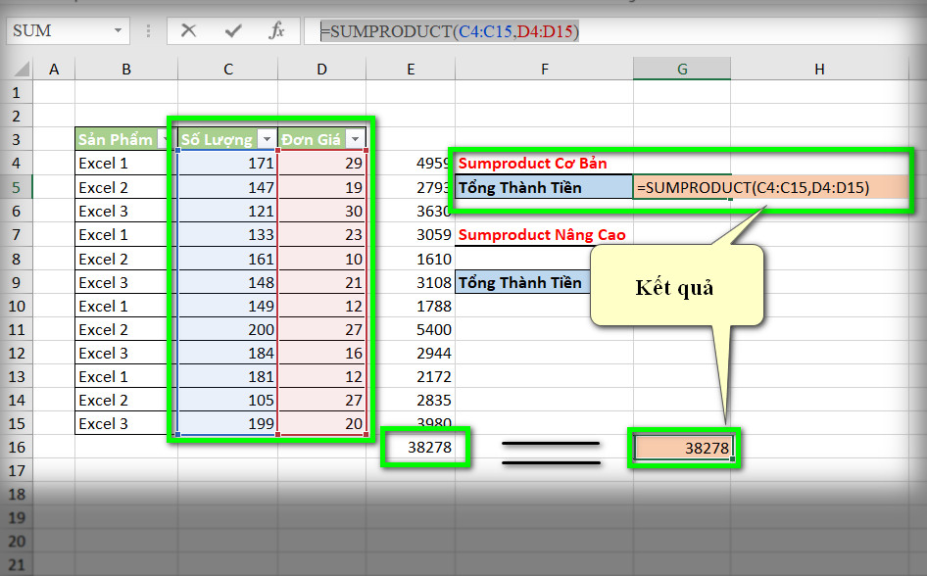Click the product value 5400
The image size is (927, 576).
pos(411,329)
